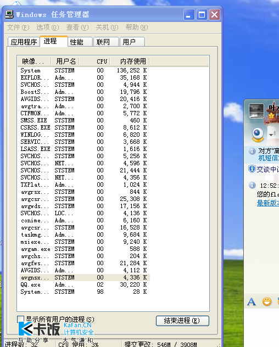Open the 查看(V) menu
This screenshot has height=347, width=279.
pyautogui.click(x=77, y=27)
